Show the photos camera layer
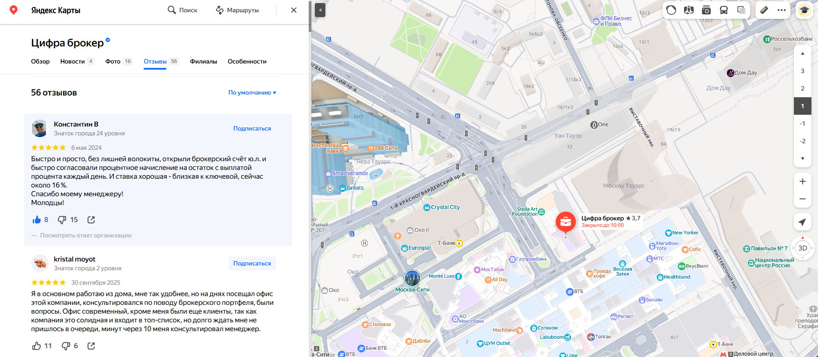Viewport: 818px width, 357px height. pos(706,10)
